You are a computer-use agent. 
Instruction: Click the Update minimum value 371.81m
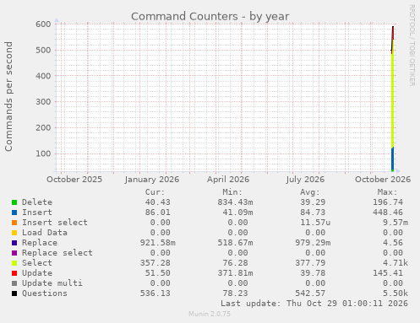coord(235,273)
